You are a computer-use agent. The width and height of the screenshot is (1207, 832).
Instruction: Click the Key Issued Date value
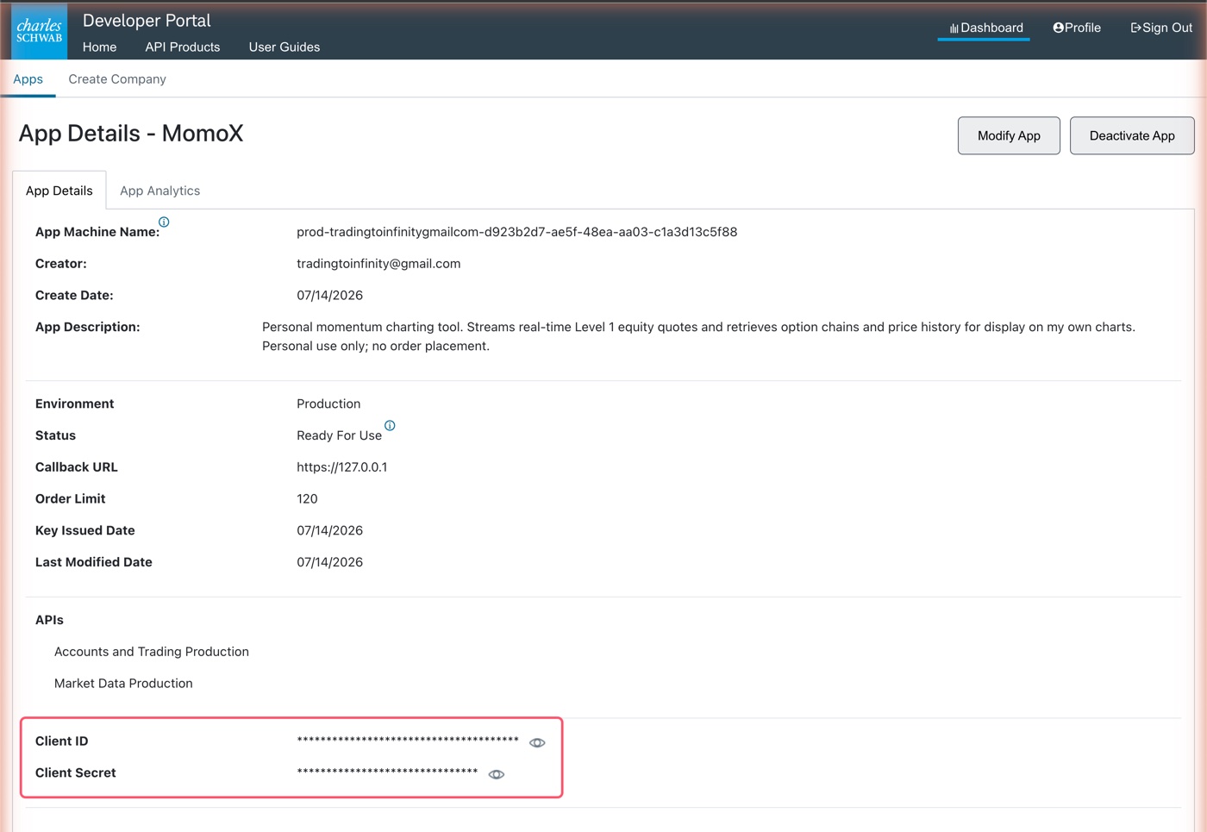[330, 531]
